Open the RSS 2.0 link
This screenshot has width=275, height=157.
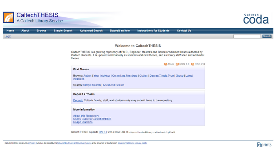tap(200, 64)
